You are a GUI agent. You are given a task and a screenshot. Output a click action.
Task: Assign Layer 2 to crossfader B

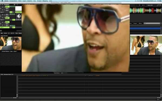(14, 20)
